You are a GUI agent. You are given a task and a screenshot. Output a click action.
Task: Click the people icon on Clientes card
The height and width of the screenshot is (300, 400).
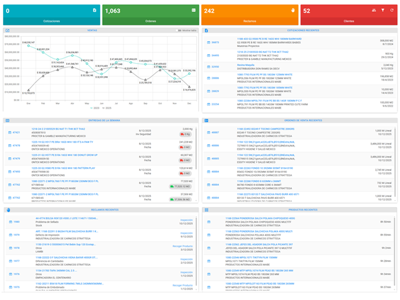(374, 11)
